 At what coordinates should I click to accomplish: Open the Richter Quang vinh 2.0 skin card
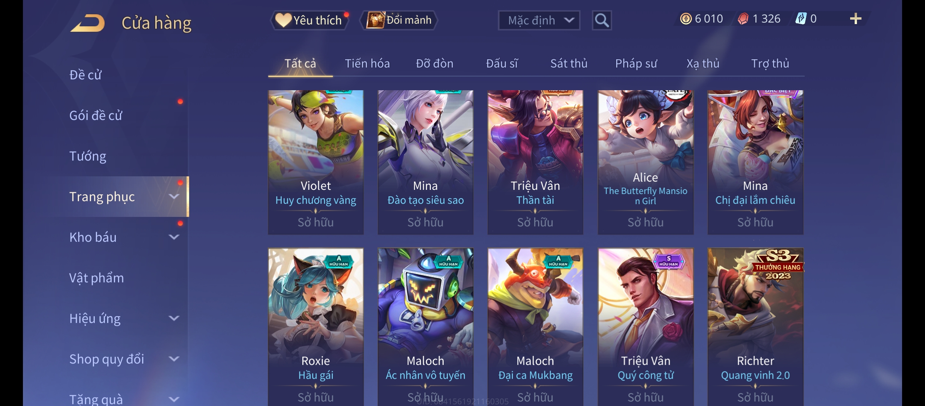tap(755, 327)
